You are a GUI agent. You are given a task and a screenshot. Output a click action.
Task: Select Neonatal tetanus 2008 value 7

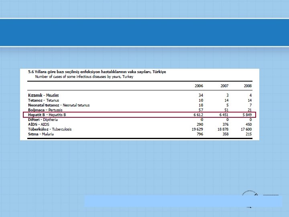250,105
